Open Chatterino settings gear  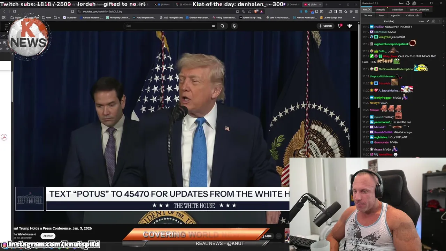[x=414, y=3]
